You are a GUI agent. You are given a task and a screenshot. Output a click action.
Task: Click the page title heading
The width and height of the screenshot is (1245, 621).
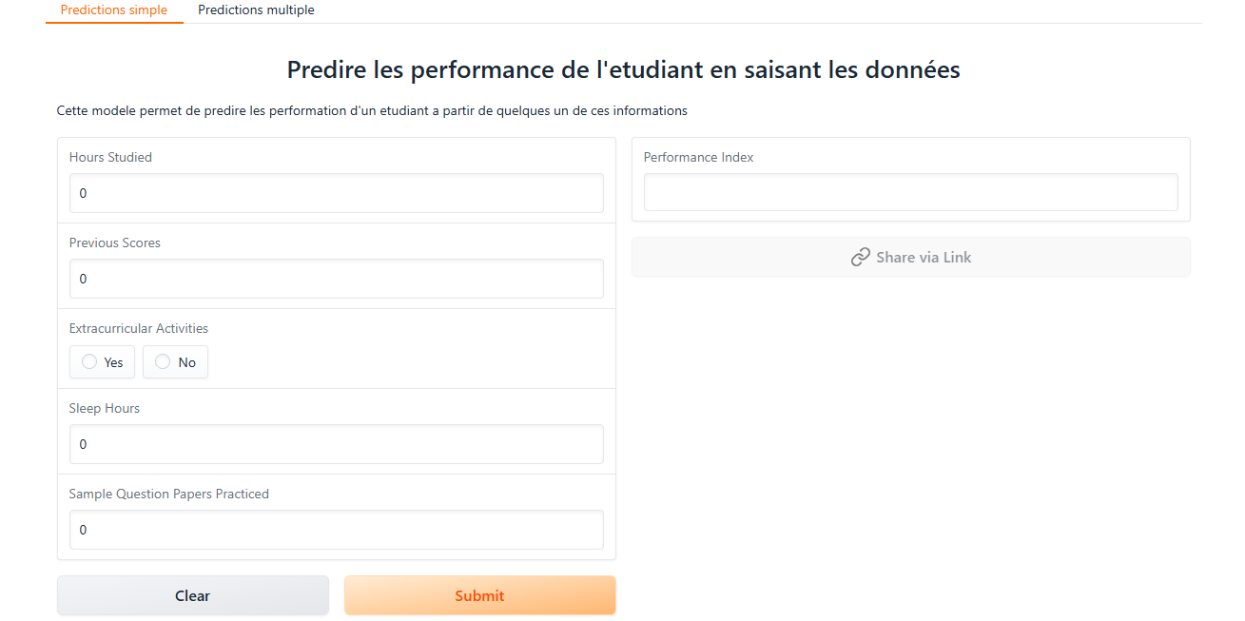(622, 69)
